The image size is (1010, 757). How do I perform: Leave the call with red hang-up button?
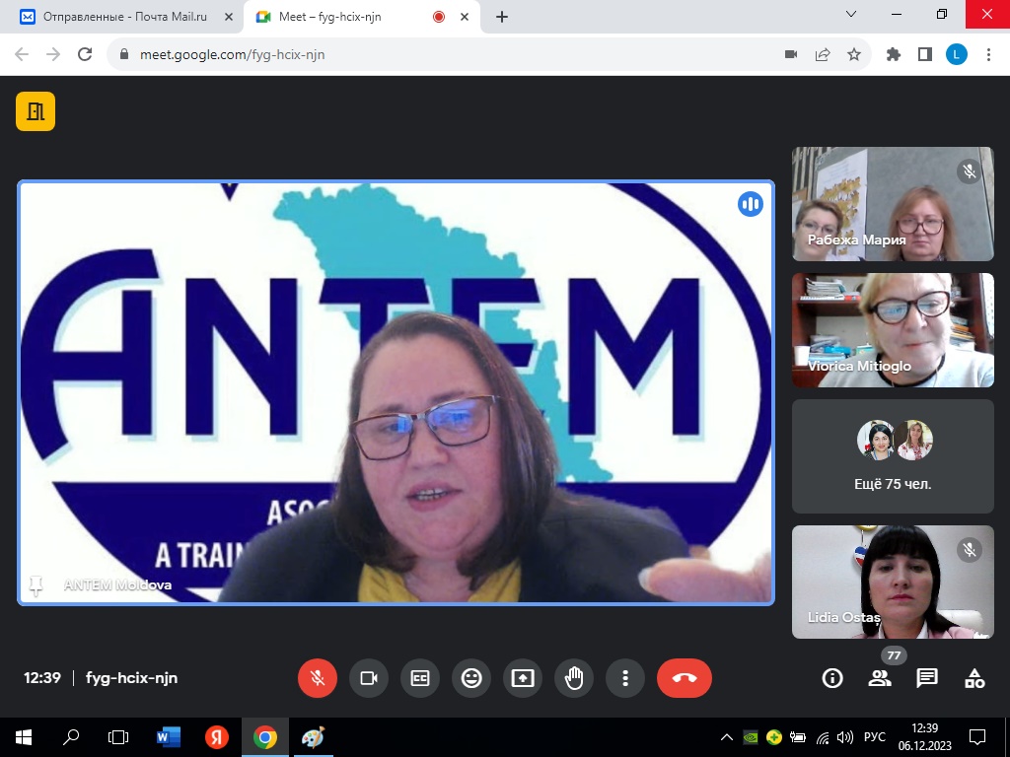point(685,678)
